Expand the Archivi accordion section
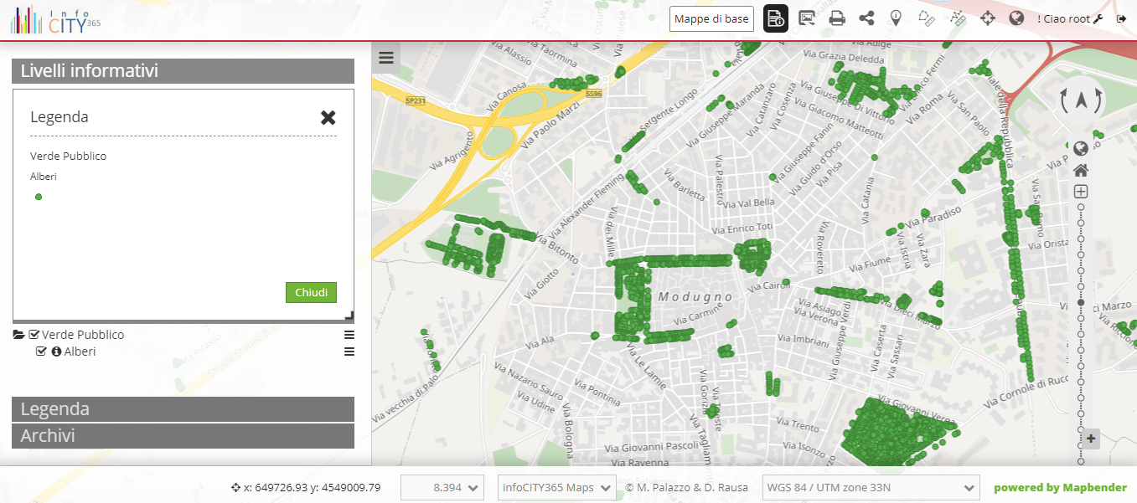 coord(183,436)
